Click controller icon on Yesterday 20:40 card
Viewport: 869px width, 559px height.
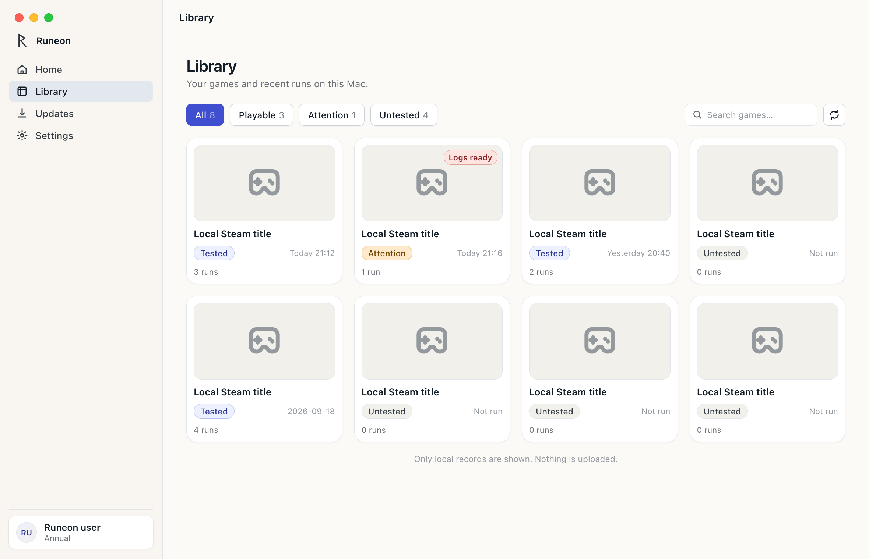tap(600, 182)
